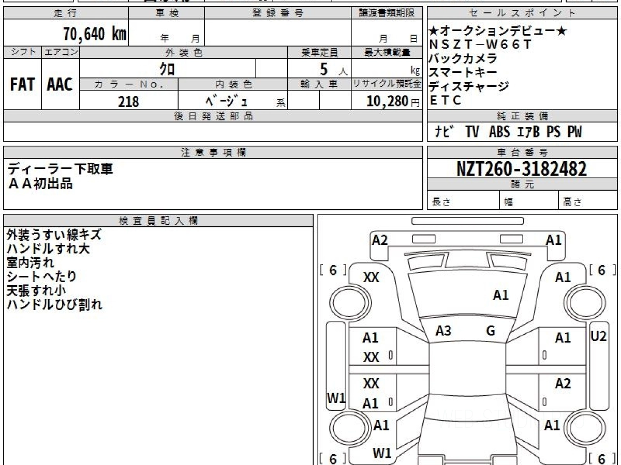The image size is (621, 465).
Task: Click the 譲渡書類期限 header
Action: point(387,13)
